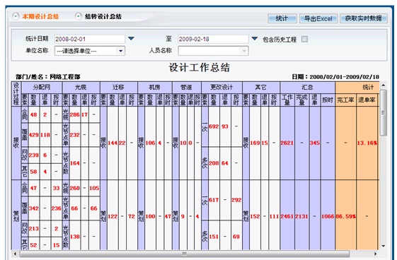Viewport: 397px width, 260px height.
Task: Click the 更改设计 column header
Action: pos(221,88)
